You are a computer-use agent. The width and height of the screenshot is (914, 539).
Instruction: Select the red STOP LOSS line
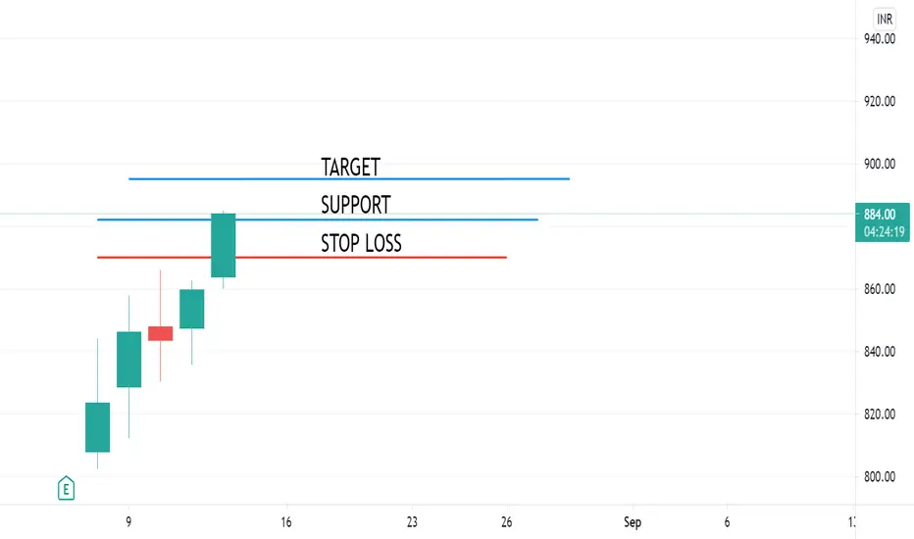[x=301, y=257]
